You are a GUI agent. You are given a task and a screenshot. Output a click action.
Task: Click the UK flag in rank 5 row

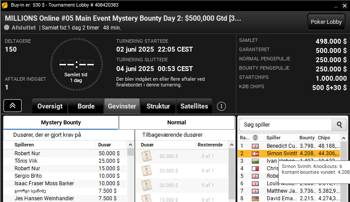[x=255, y=176]
